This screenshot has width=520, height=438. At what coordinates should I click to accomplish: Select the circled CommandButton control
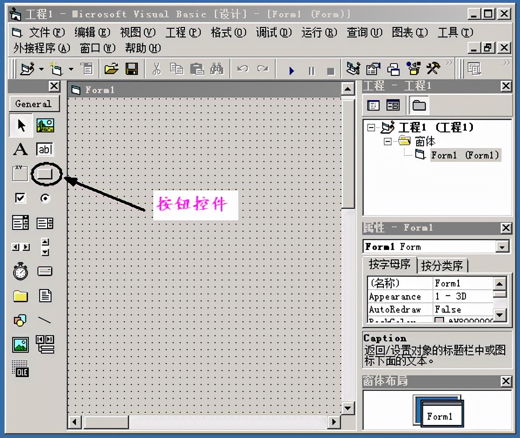coord(46,173)
